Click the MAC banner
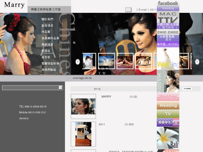The image size is (203, 152). pos(168,14)
